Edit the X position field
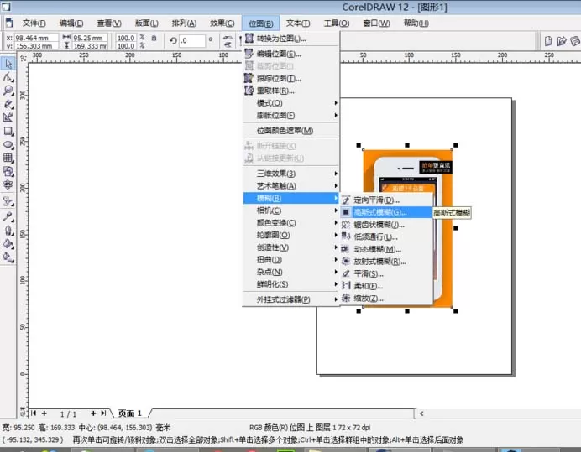 pos(36,38)
